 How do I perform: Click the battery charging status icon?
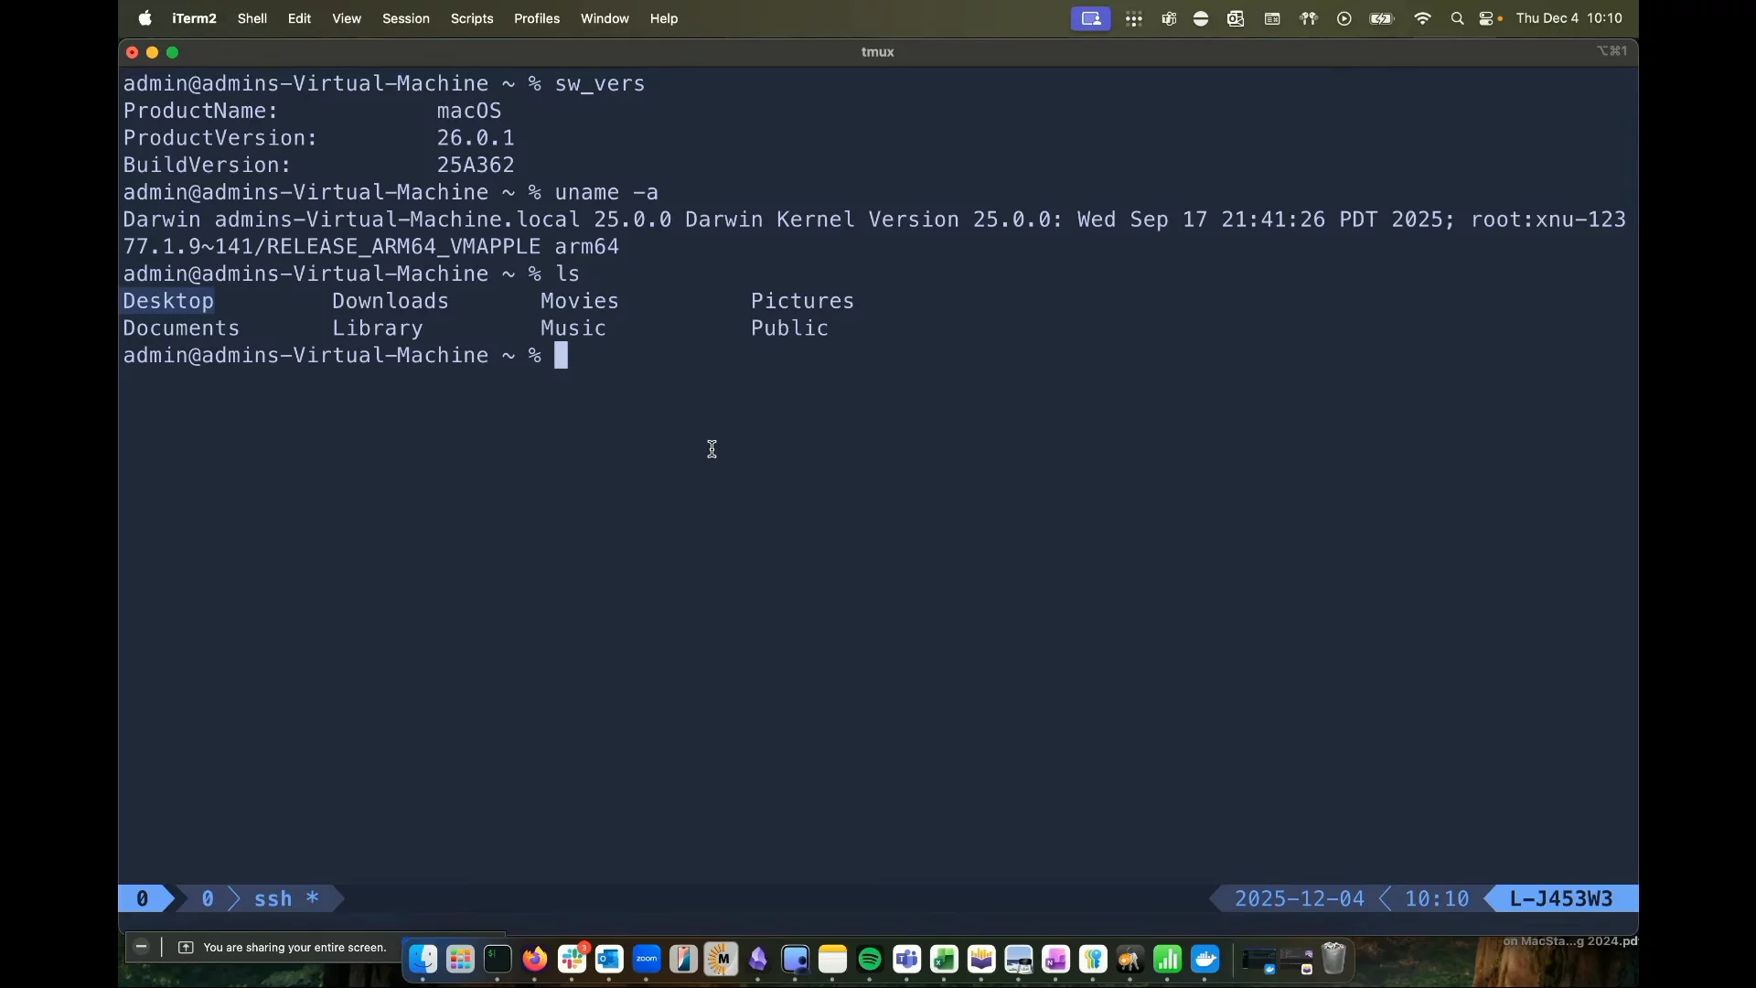[x=1381, y=18]
